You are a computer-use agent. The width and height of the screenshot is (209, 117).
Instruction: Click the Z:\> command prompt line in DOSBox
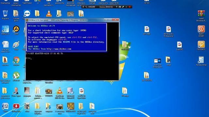pyautogui.click(x=29, y=58)
